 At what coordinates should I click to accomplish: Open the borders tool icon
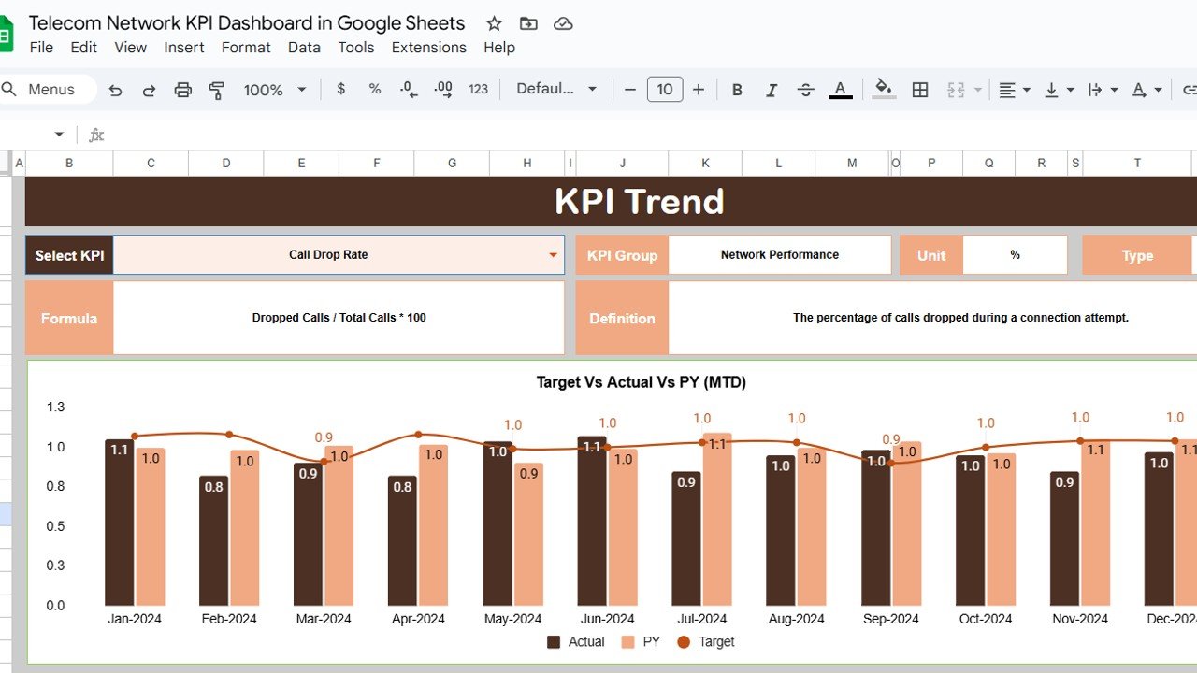point(920,90)
